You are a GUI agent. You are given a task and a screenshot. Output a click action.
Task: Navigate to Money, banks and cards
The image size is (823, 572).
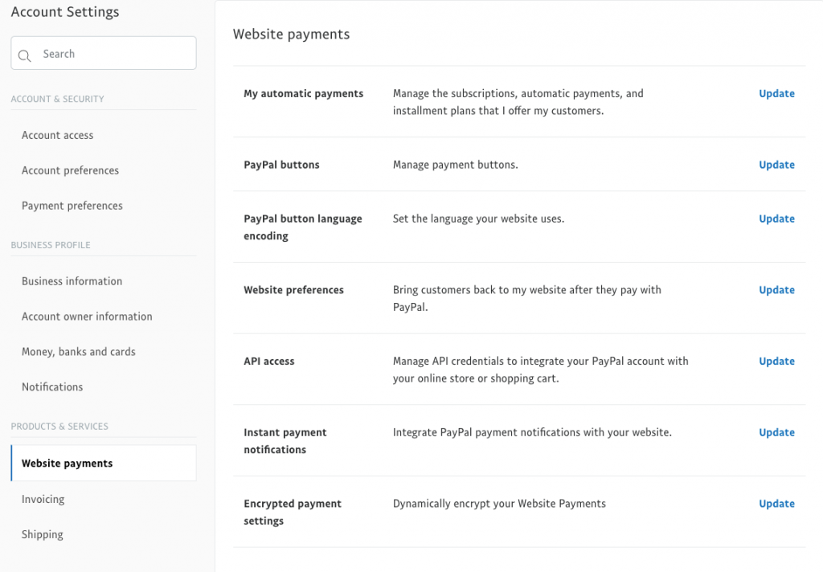point(78,352)
